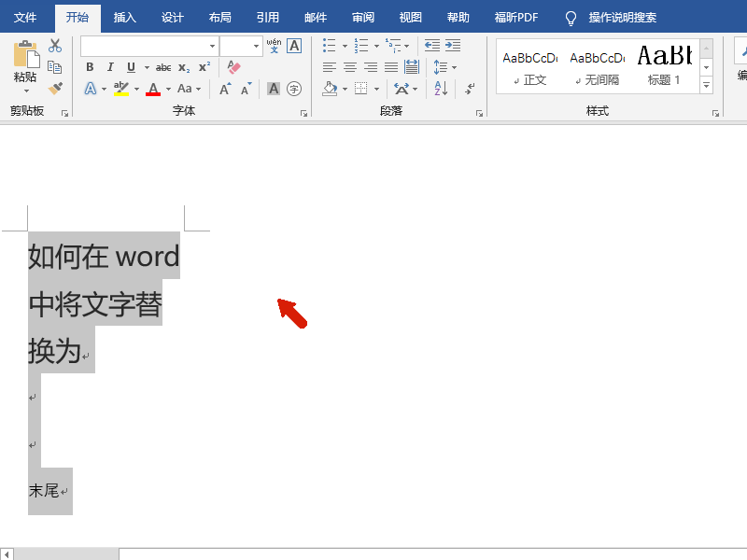Toggle Italic formatting
This screenshot has width=747, height=560.
coord(110,67)
